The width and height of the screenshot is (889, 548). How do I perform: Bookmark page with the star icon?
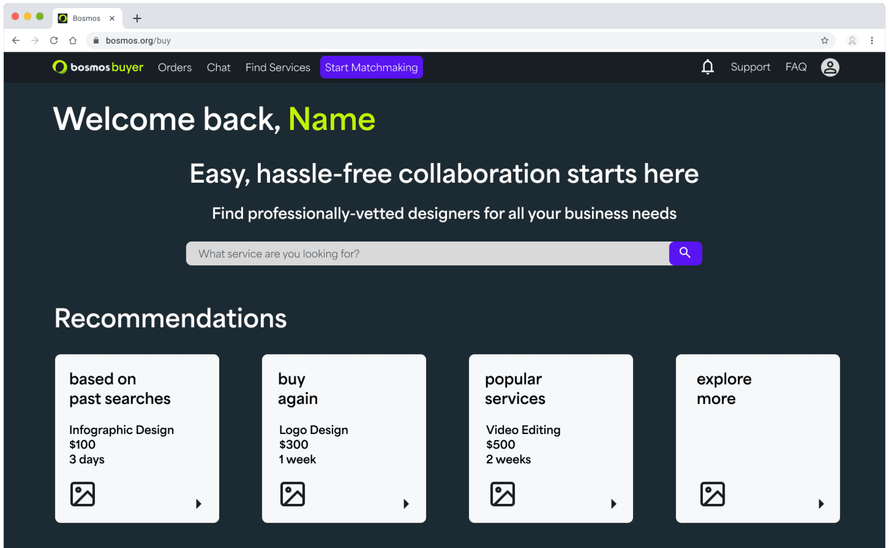(x=825, y=41)
